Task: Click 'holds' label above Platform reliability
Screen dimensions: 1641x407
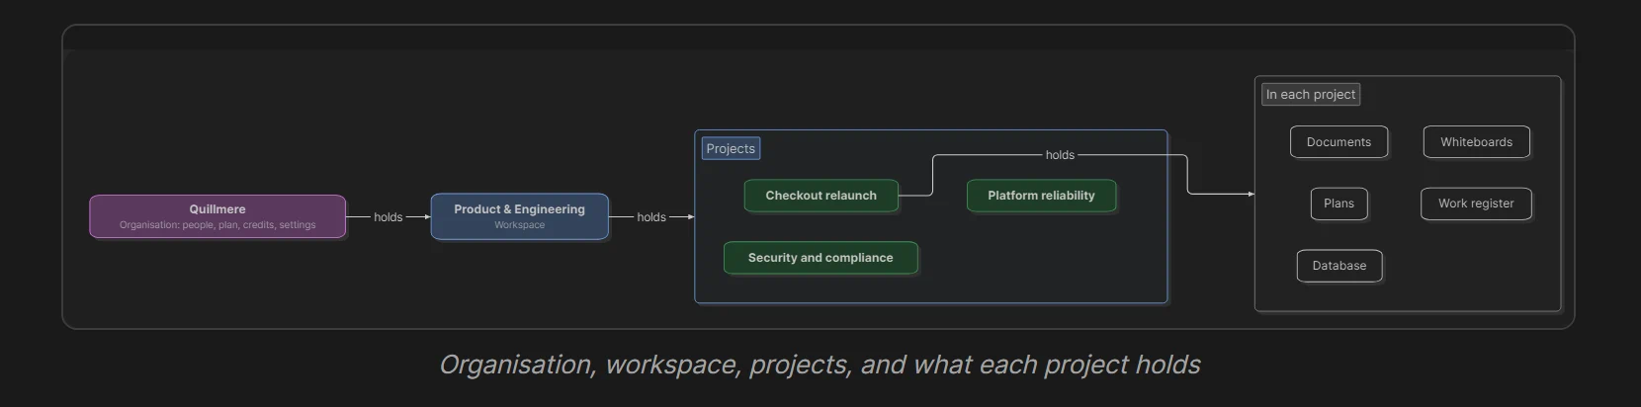Action: [x=1060, y=155]
